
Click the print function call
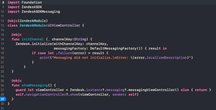pos(45,57)
